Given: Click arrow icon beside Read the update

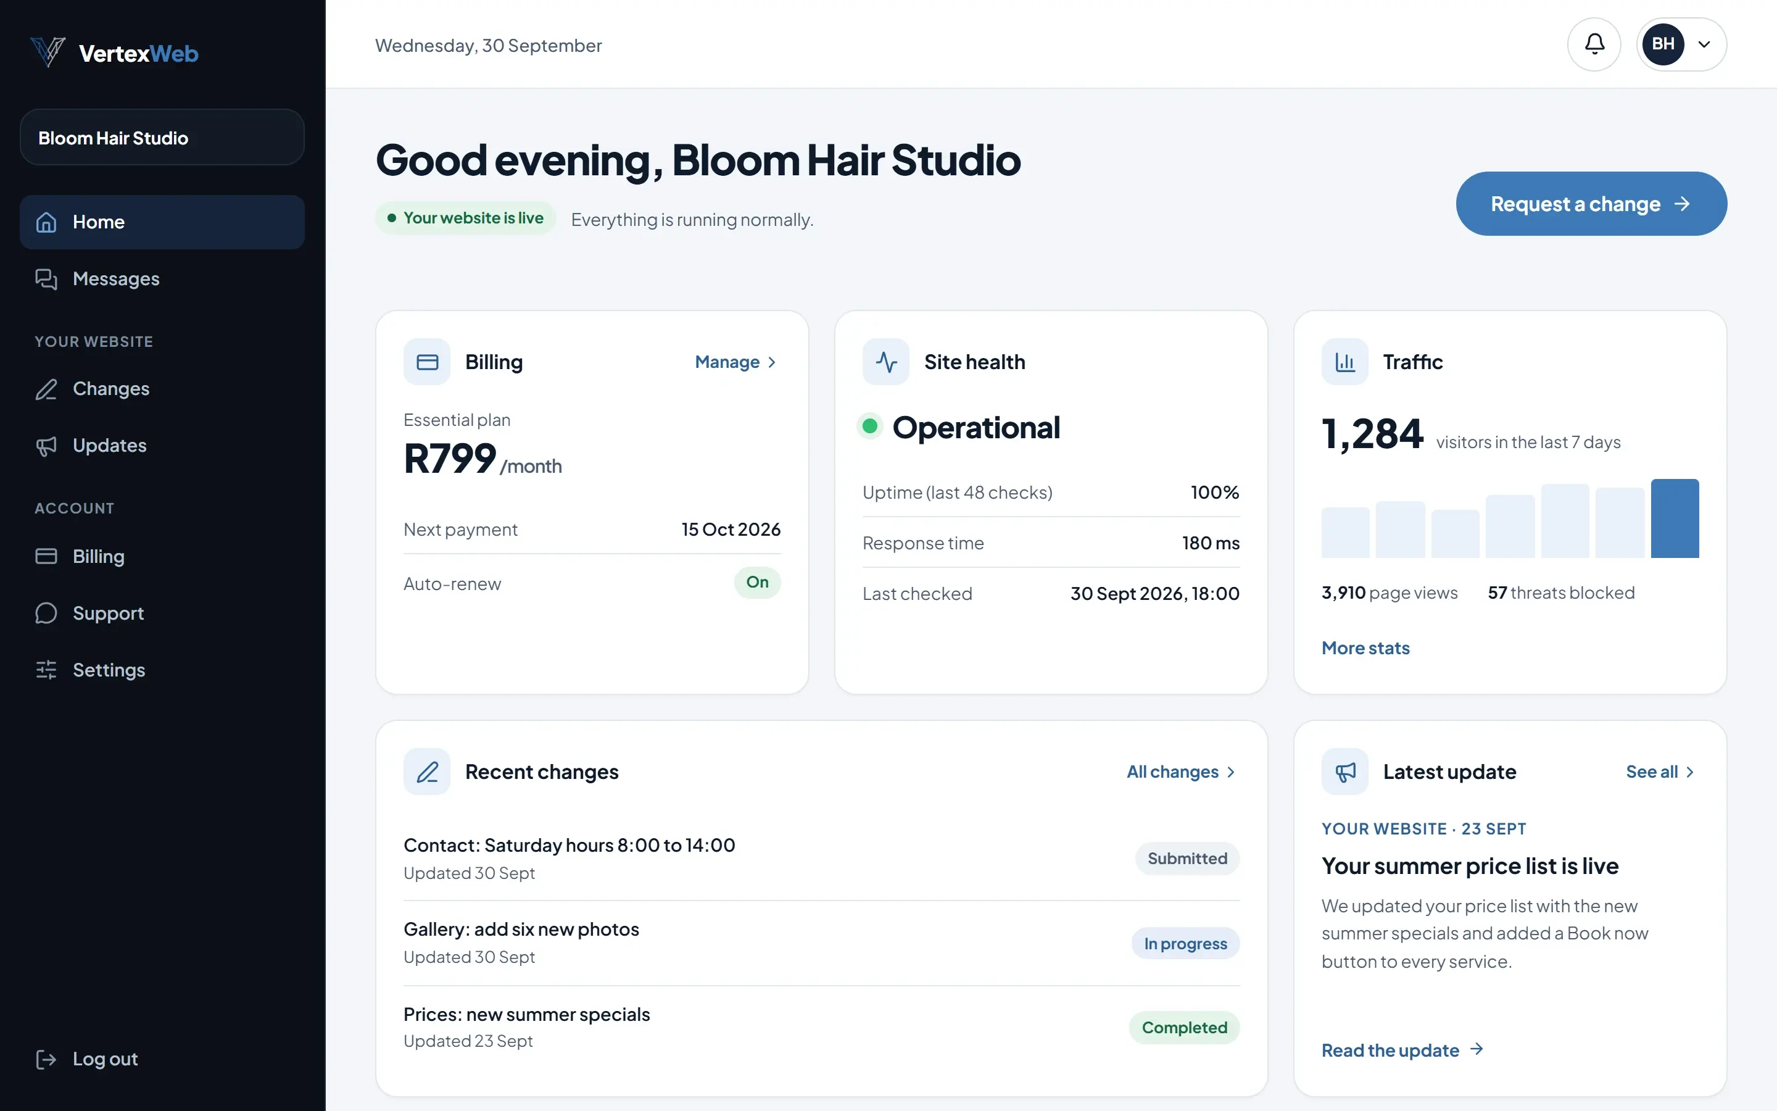Looking at the screenshot, I should click(1477, 1049).
